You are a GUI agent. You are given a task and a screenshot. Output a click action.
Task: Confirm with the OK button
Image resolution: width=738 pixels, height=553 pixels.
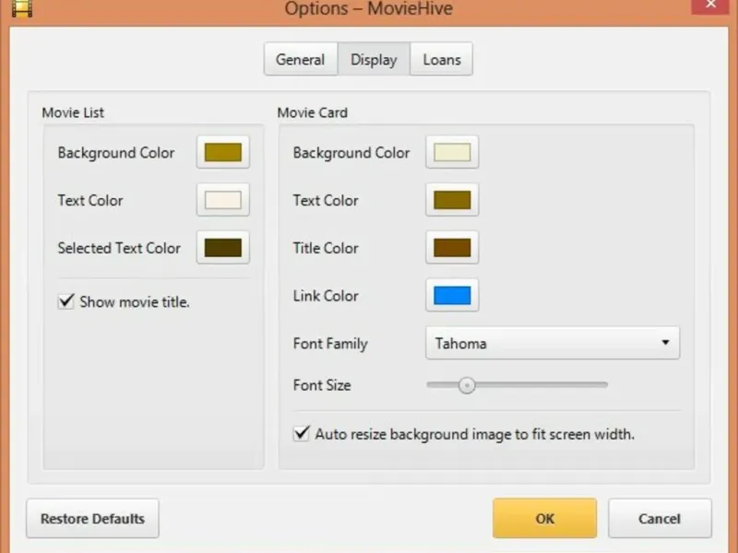pos(544,519)
